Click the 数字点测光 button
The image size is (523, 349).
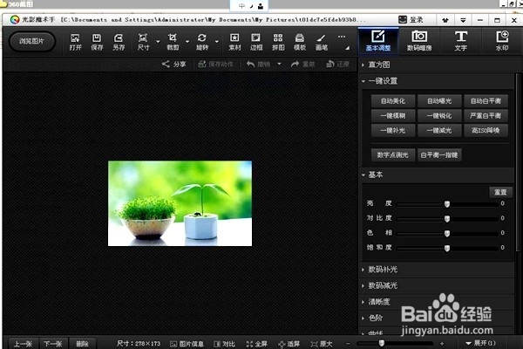point(393,155)
